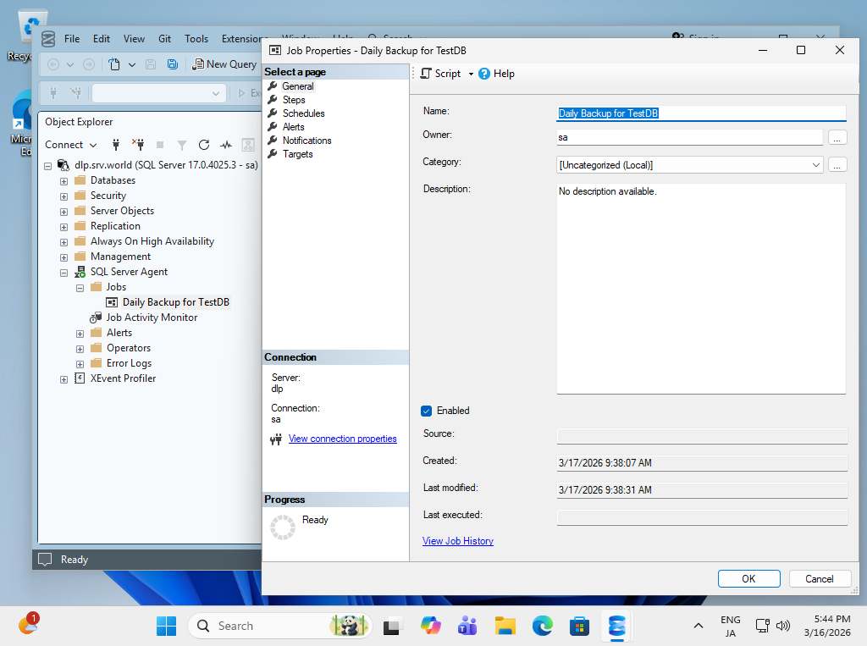Click the New File toolbar icon
The image size is (867, 646).
tap(114, 64)
